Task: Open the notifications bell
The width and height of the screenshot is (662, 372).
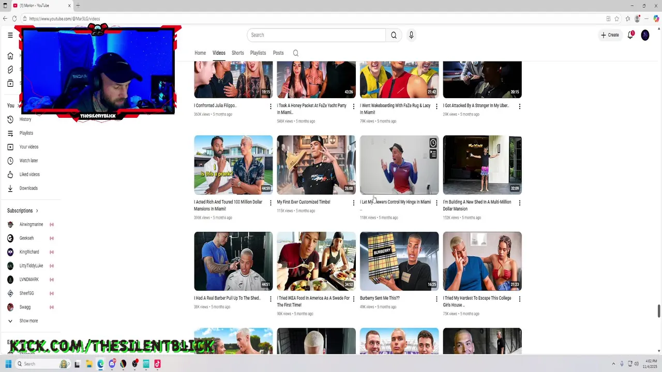Action: tap(630, 35)
